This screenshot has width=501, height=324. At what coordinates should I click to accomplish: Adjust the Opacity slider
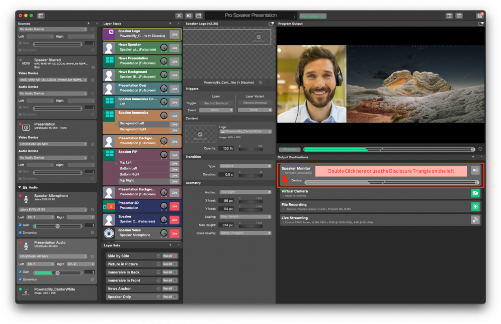250,150
